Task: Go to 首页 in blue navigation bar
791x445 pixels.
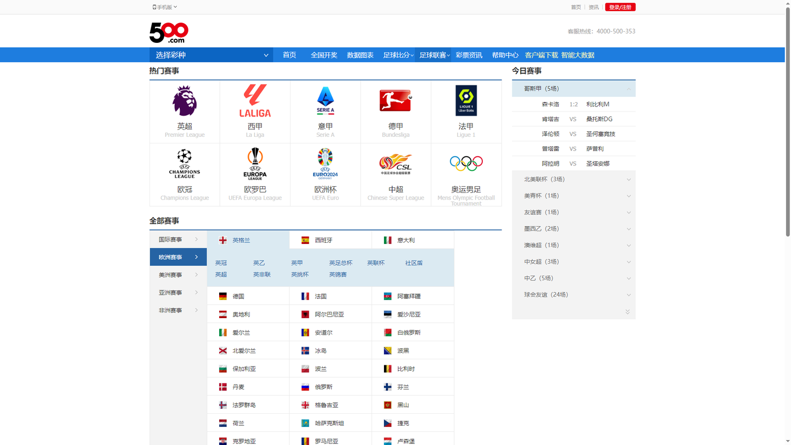Action: coord(289,55)
